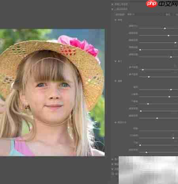This screenshot has width=178, height=184.
Task: Click the Face Width slider handle
Action: (146, 152)
